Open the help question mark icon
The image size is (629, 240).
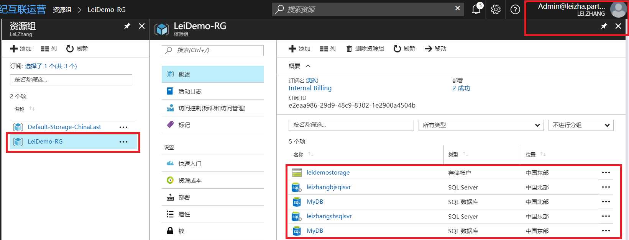pos(515,9)
